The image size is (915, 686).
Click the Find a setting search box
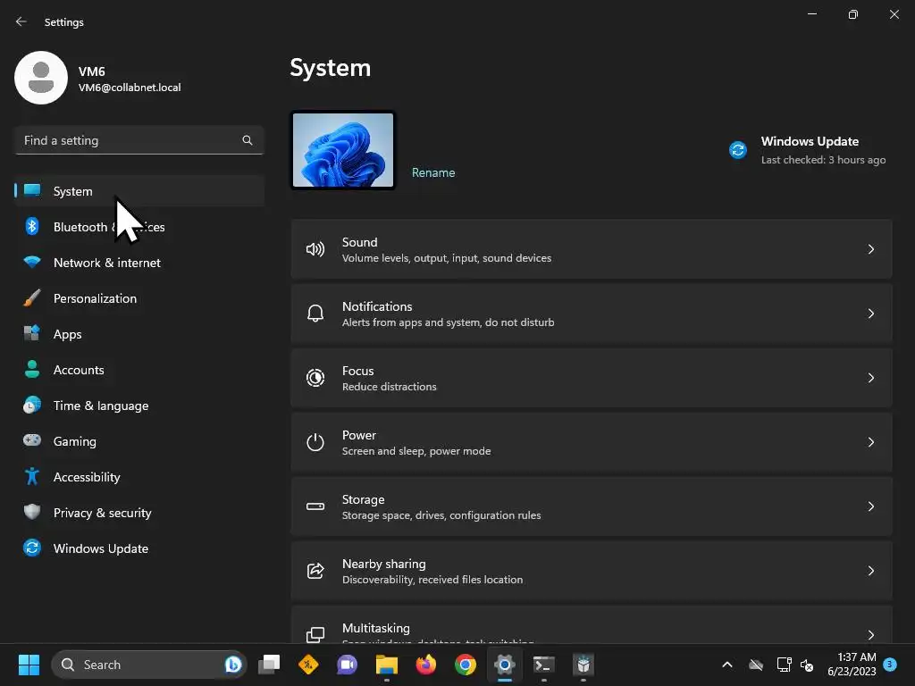139,140
